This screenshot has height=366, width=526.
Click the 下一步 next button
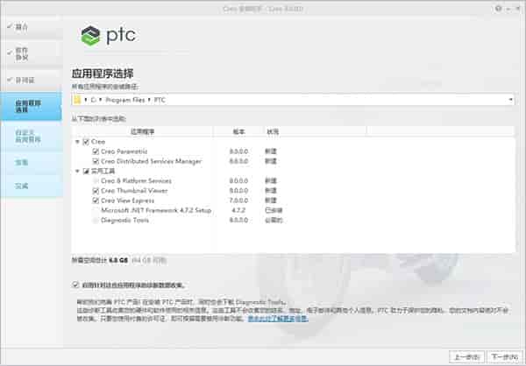505,357
